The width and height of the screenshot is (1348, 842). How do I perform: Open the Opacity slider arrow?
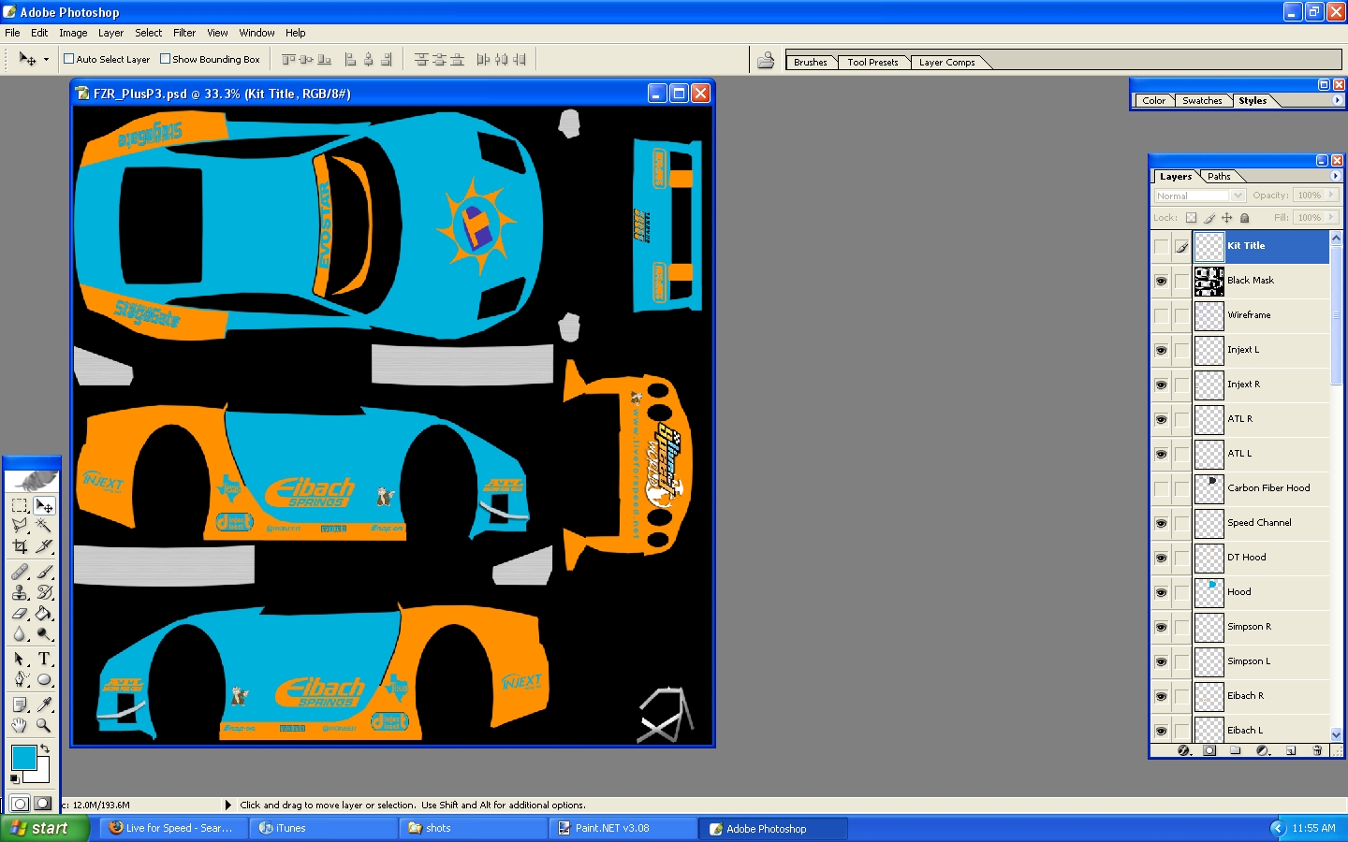point(1331,195)
